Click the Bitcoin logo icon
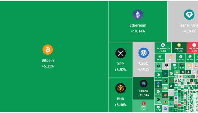The width and height of the screenshot is (198, 113). click(48, 50)
